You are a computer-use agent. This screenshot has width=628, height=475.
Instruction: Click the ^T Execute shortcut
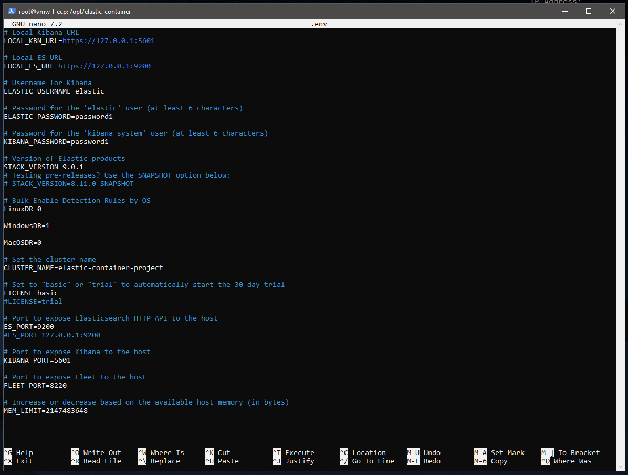(x=293, y=452)
